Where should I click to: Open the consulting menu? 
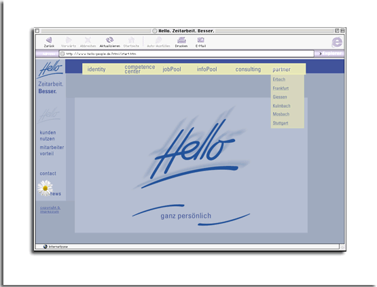pos(248,69)
